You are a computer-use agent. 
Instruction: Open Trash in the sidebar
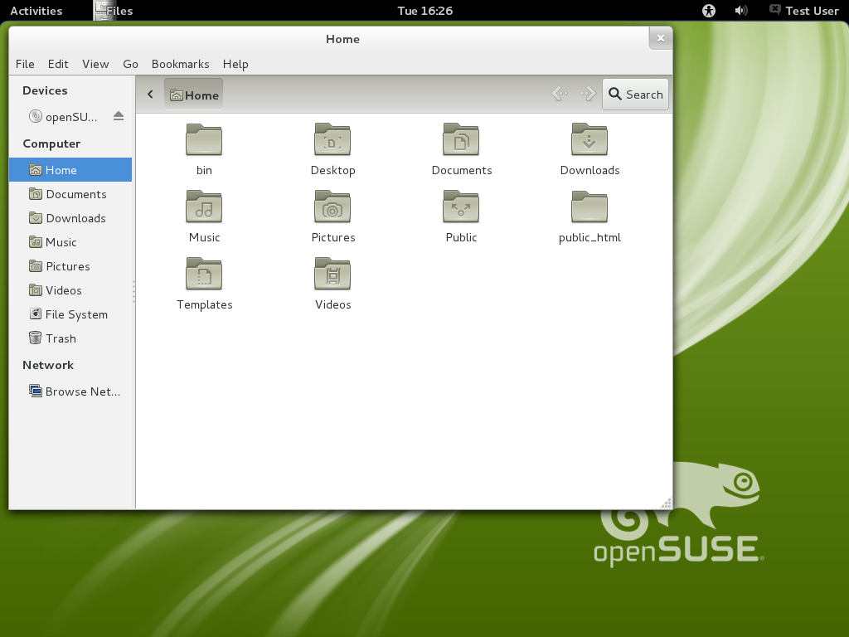click(61, 338)
